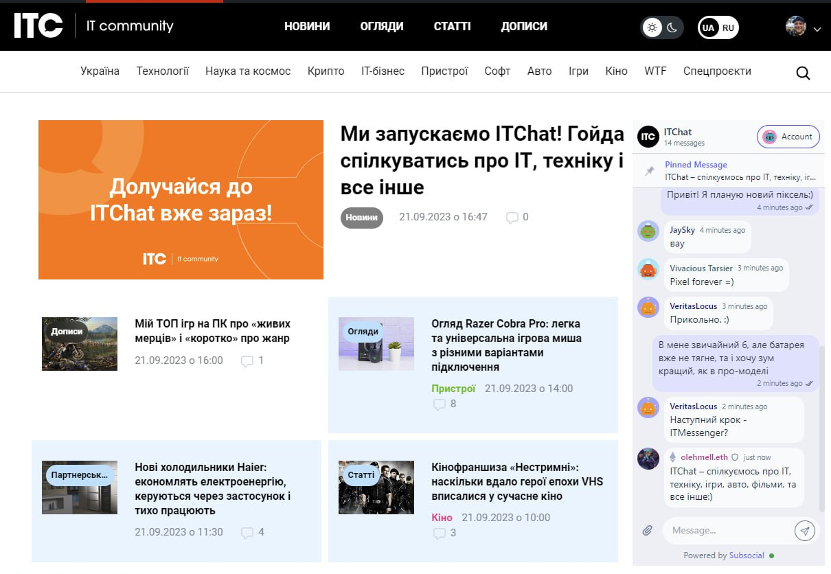Image resolution: width=831 pixels, height=574 pixels.
Task: Click comment icon on Razer Cobra Pro review
Action: 440,404
